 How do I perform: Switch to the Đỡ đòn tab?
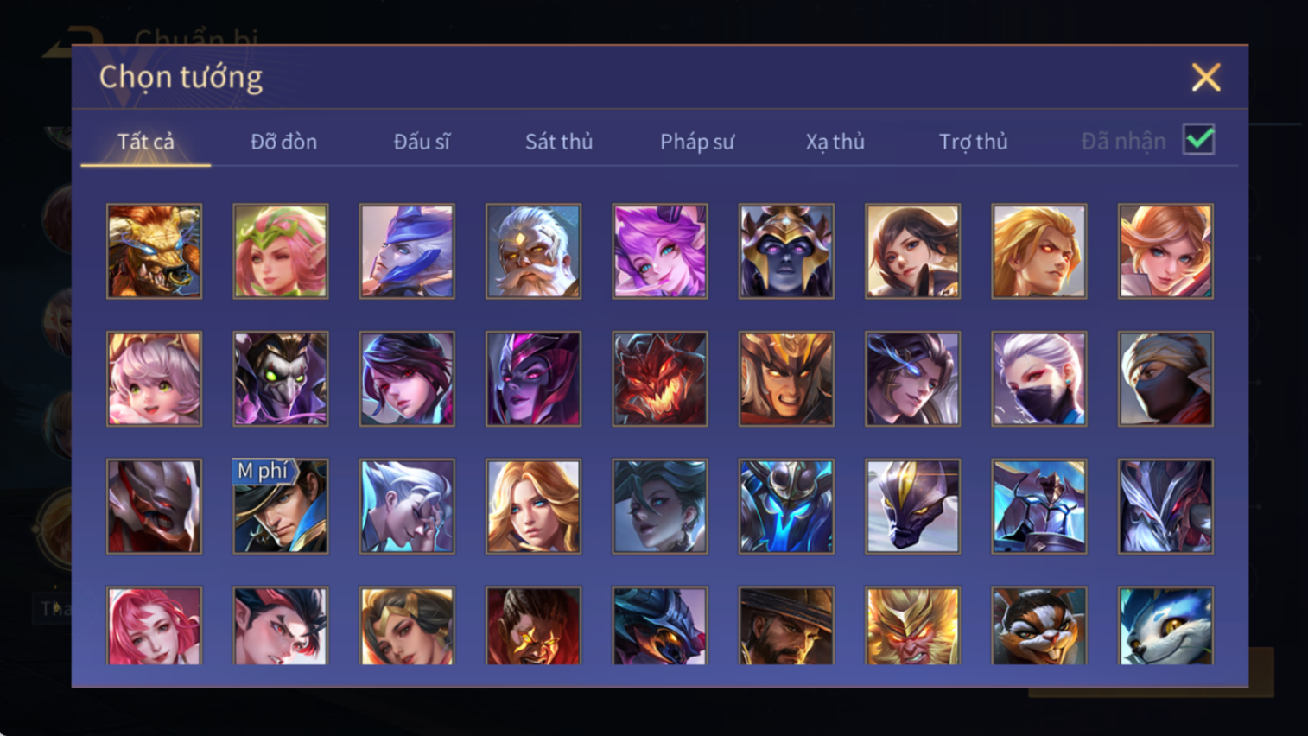click(283, 142)
